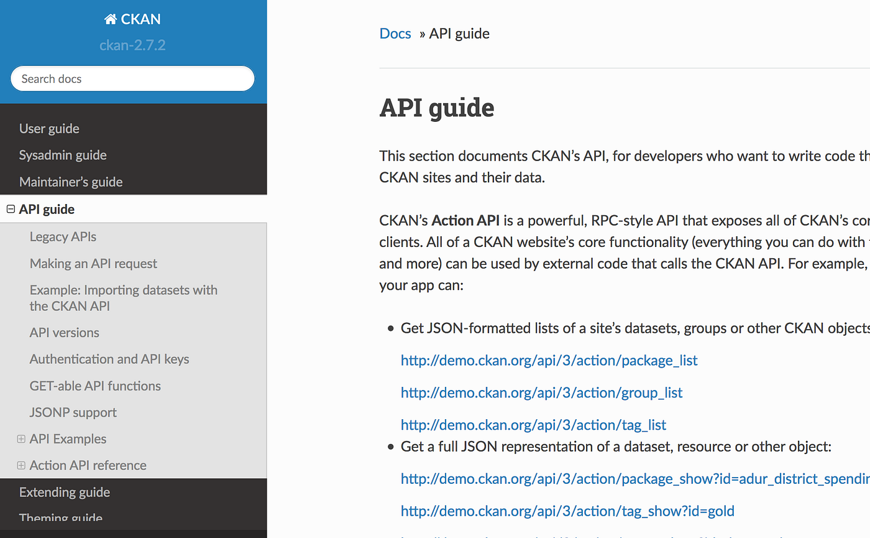Screen dimensions: 870x538
Task: Open the Maintainer's guide section
Action: coord(70,182)
